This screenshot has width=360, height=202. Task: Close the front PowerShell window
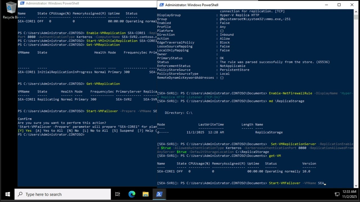(x=352, y=5)
